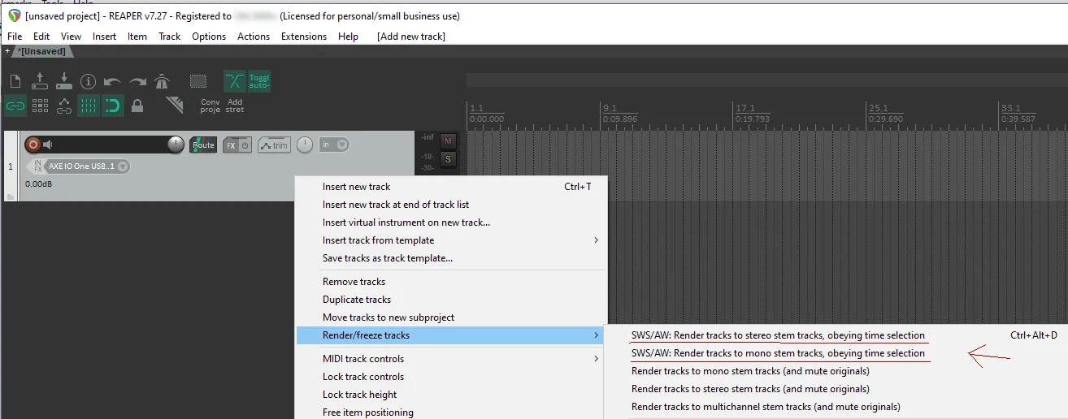The height and width of the screenshot is (419, 1068).
Task: Open track 1 trim envelope button
Action: pyautogui.click(x=275, y=145)
